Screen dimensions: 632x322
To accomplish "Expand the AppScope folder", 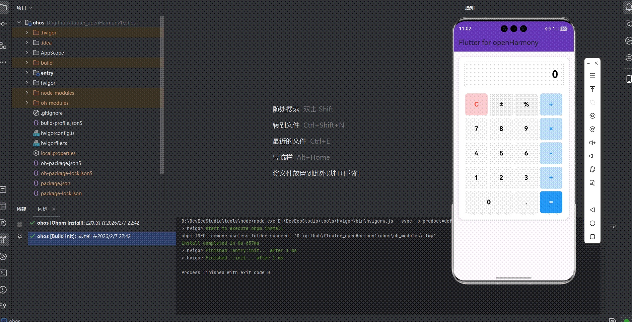I will [x=27, y=53].
